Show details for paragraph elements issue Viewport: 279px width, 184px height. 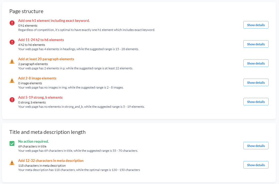coord(256,63)
